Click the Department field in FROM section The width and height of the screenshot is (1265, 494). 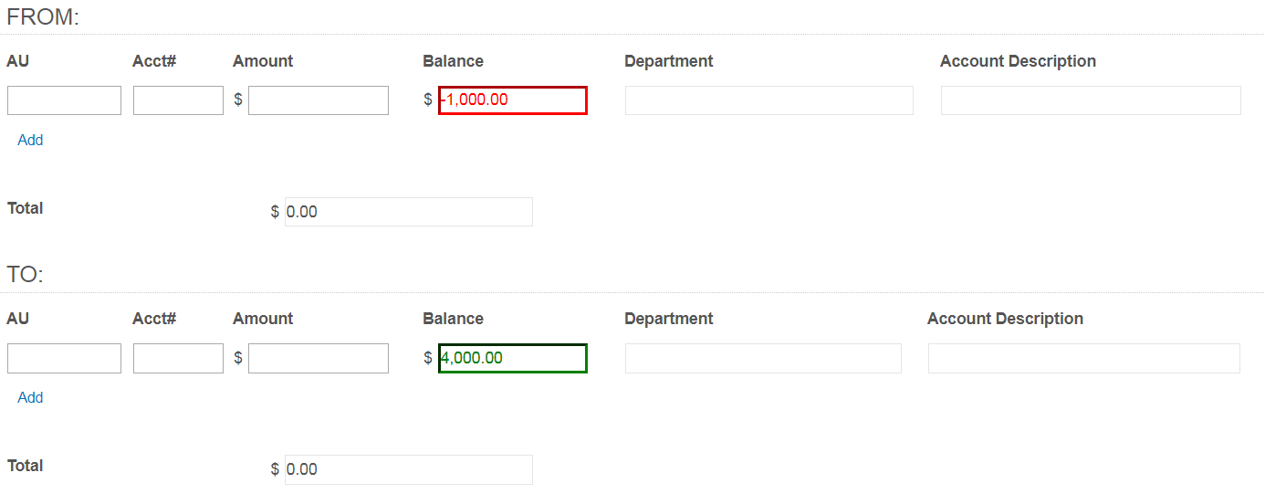pos(768,100)
